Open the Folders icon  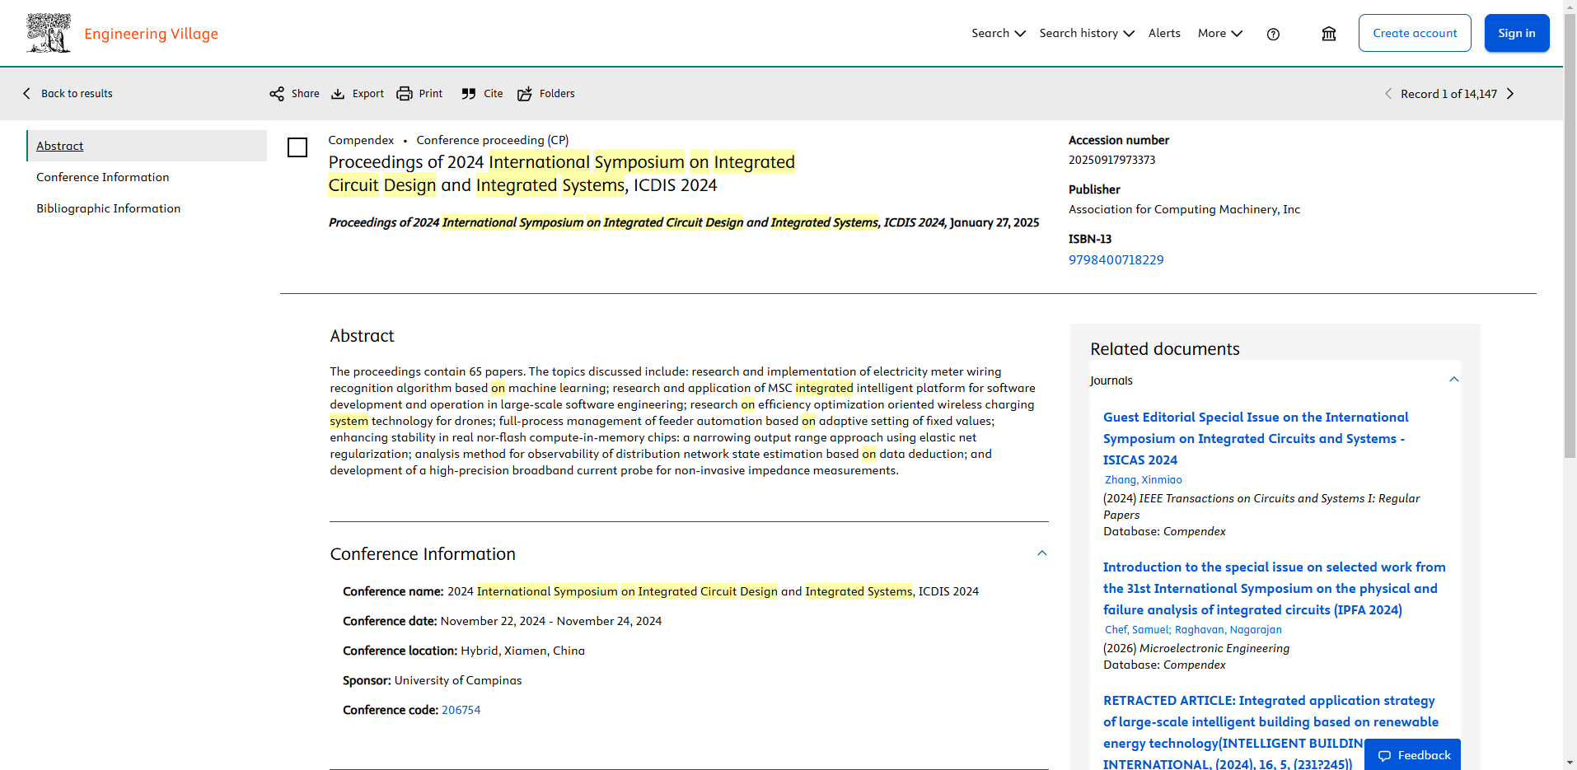[x=525, y=94]
